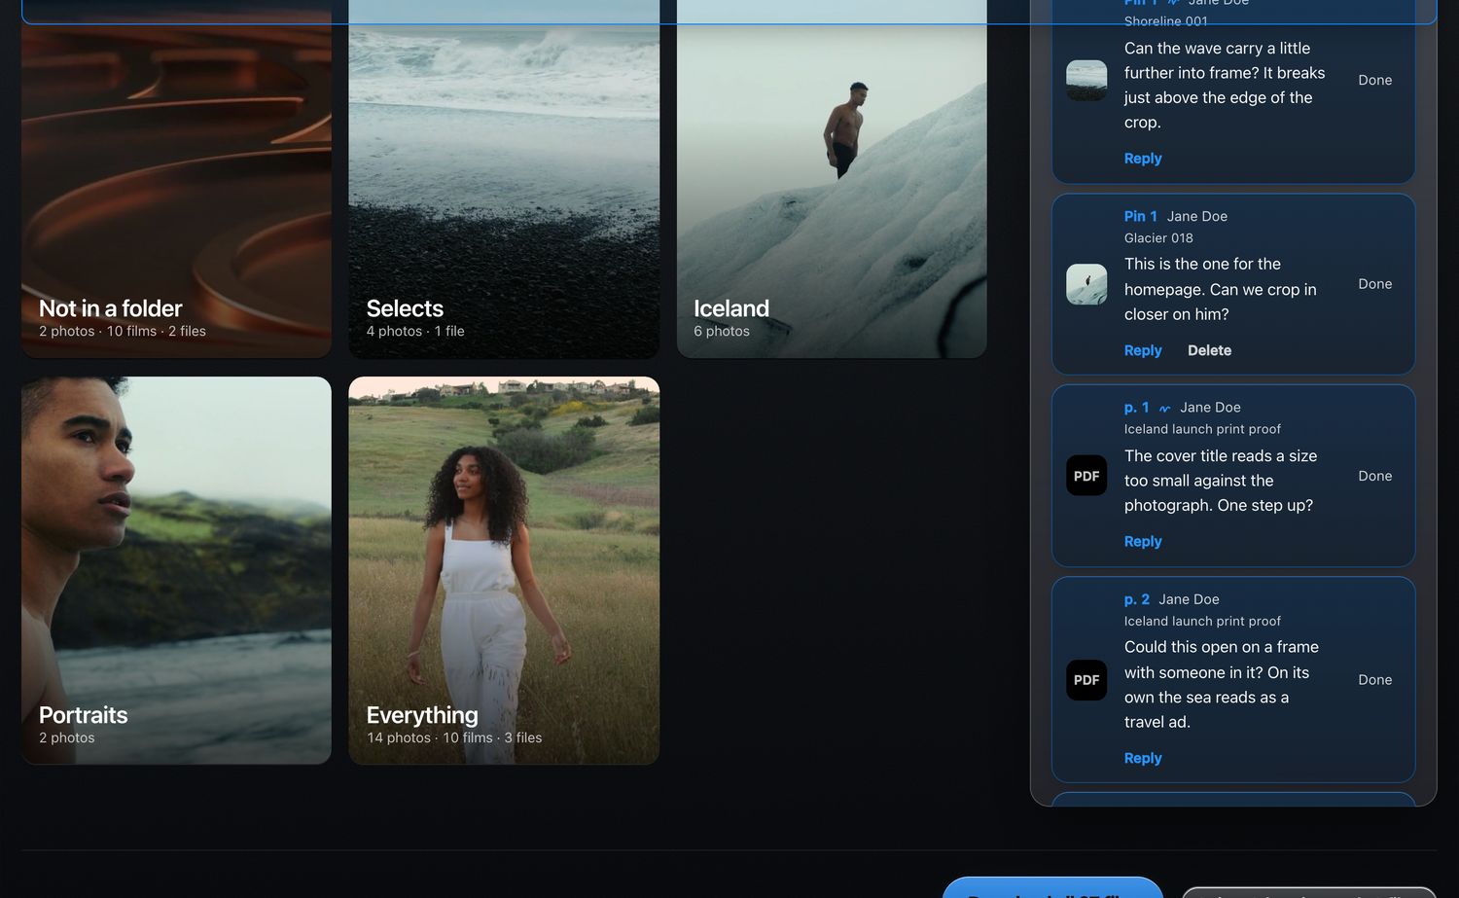1459x898 pixels.
Task: Click 'Iceland launch print proof' under p. 1
Action: point(1202,429)
